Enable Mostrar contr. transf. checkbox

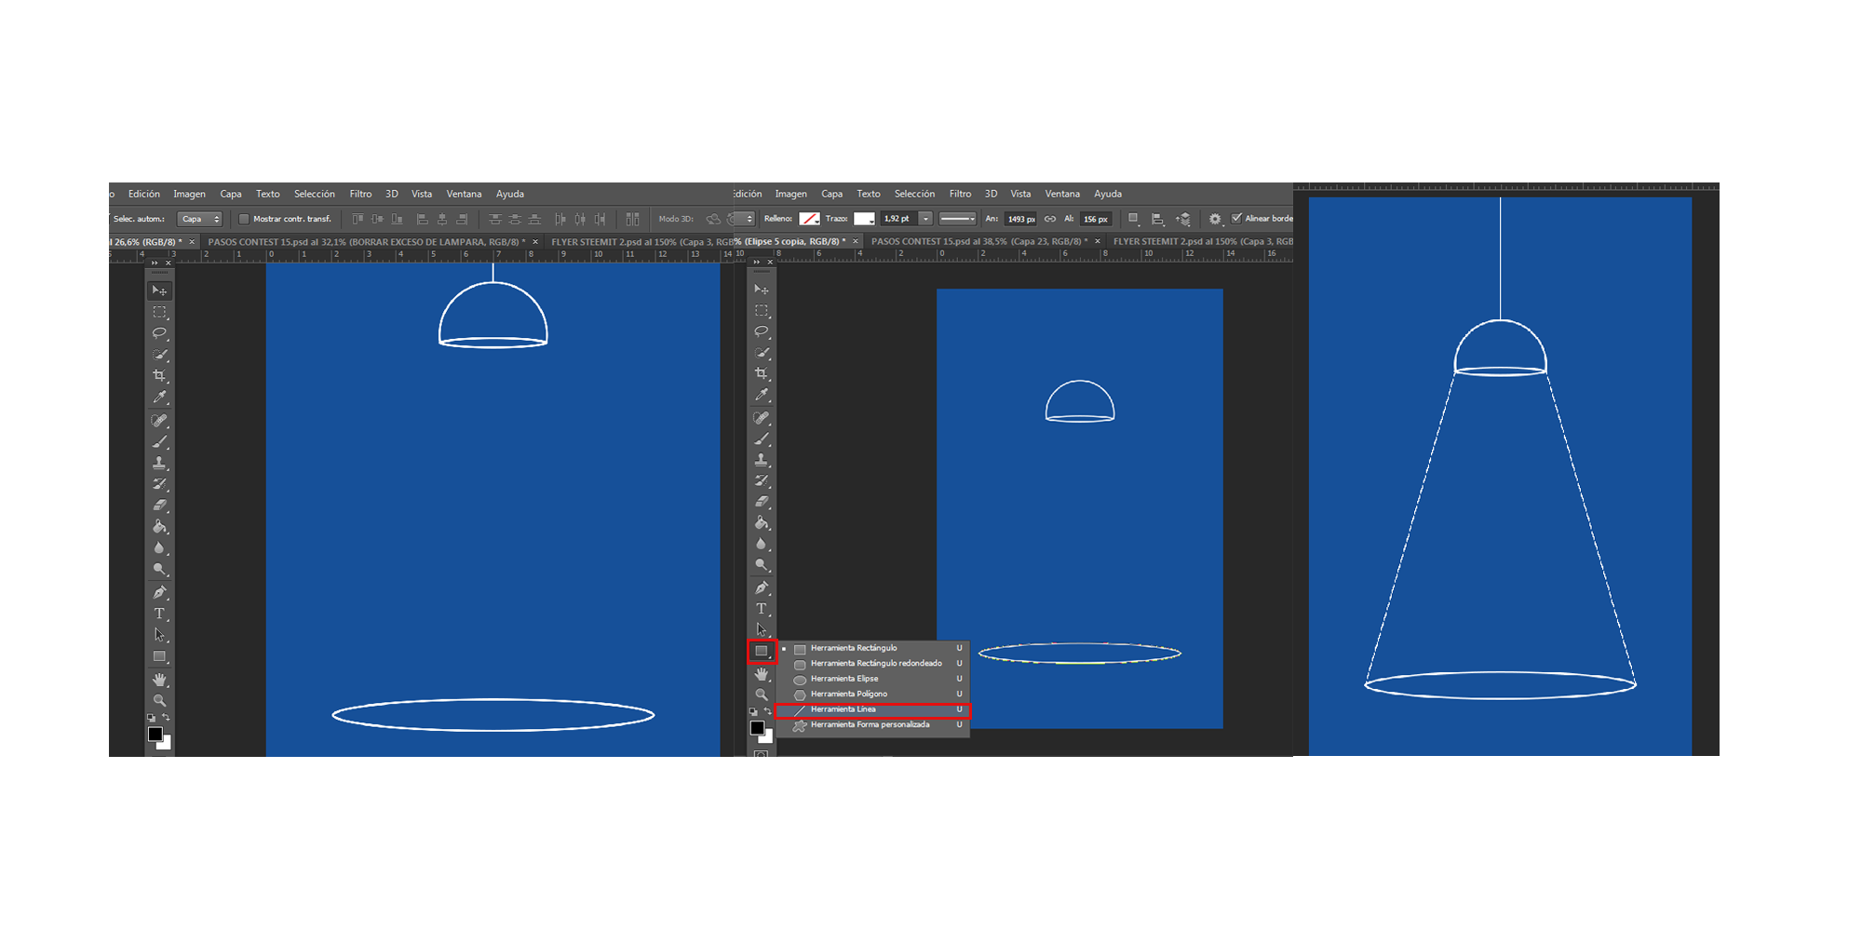pyautogui.click(x=245, y=219)
